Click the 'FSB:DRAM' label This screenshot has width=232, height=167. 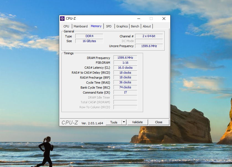coord(103,63)
